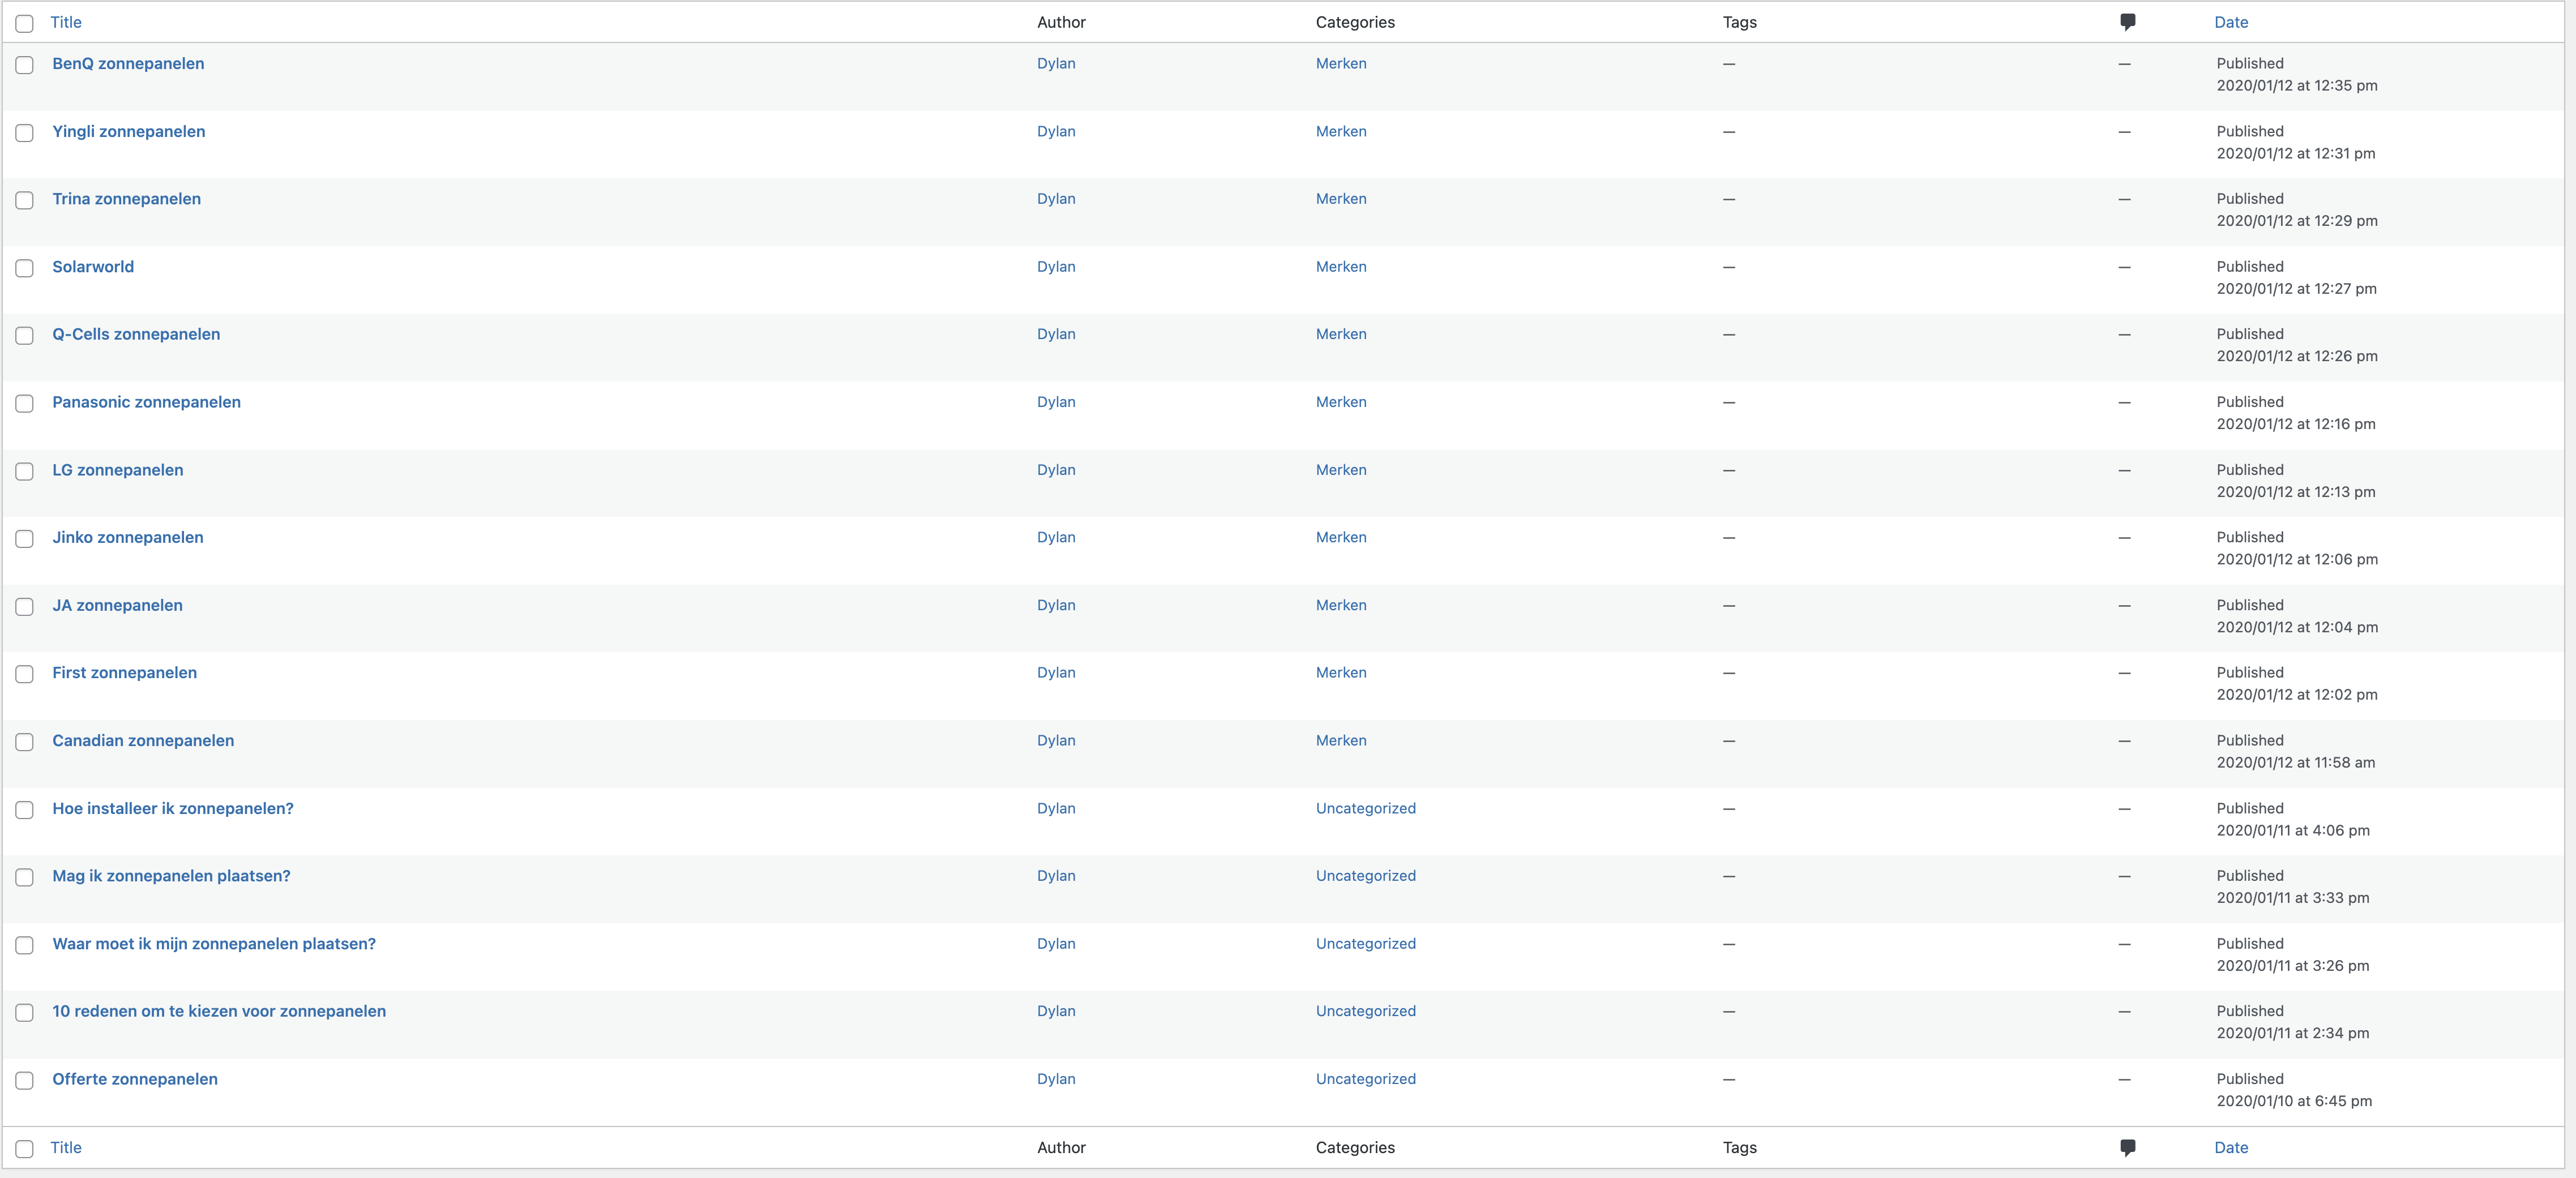
Task: Filter by Merken category in BenQ row
Action: [x=1341, y=64]
